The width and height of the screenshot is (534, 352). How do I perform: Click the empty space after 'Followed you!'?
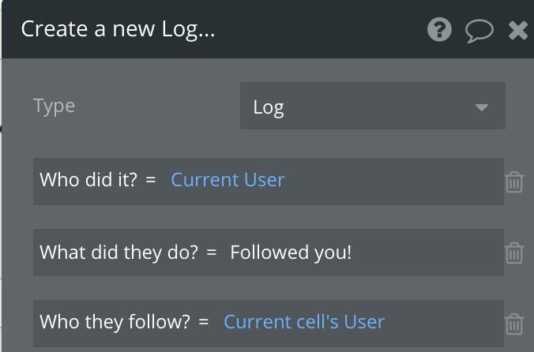click(427, 253)
